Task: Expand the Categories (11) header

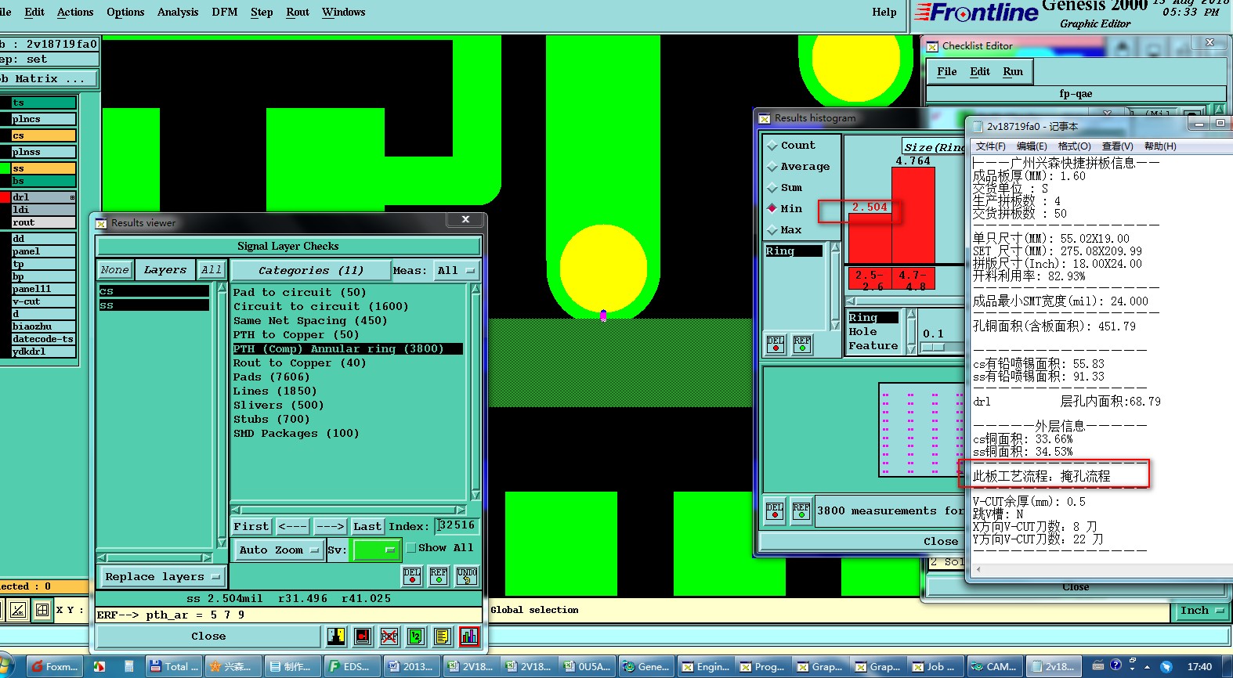Action: (x=311, y=271)
